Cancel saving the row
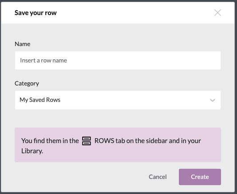Screen dimensions: 237x194 tap(158, 177)
